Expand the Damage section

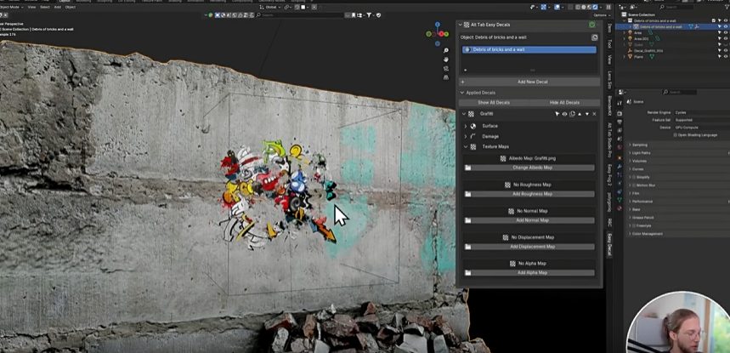point(465,136)
